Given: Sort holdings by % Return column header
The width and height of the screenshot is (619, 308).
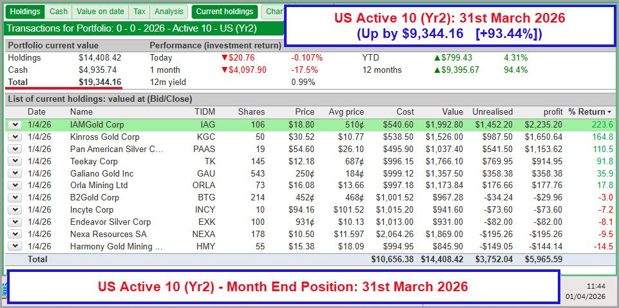Looking at the screenshot, I should coord(589,112).
